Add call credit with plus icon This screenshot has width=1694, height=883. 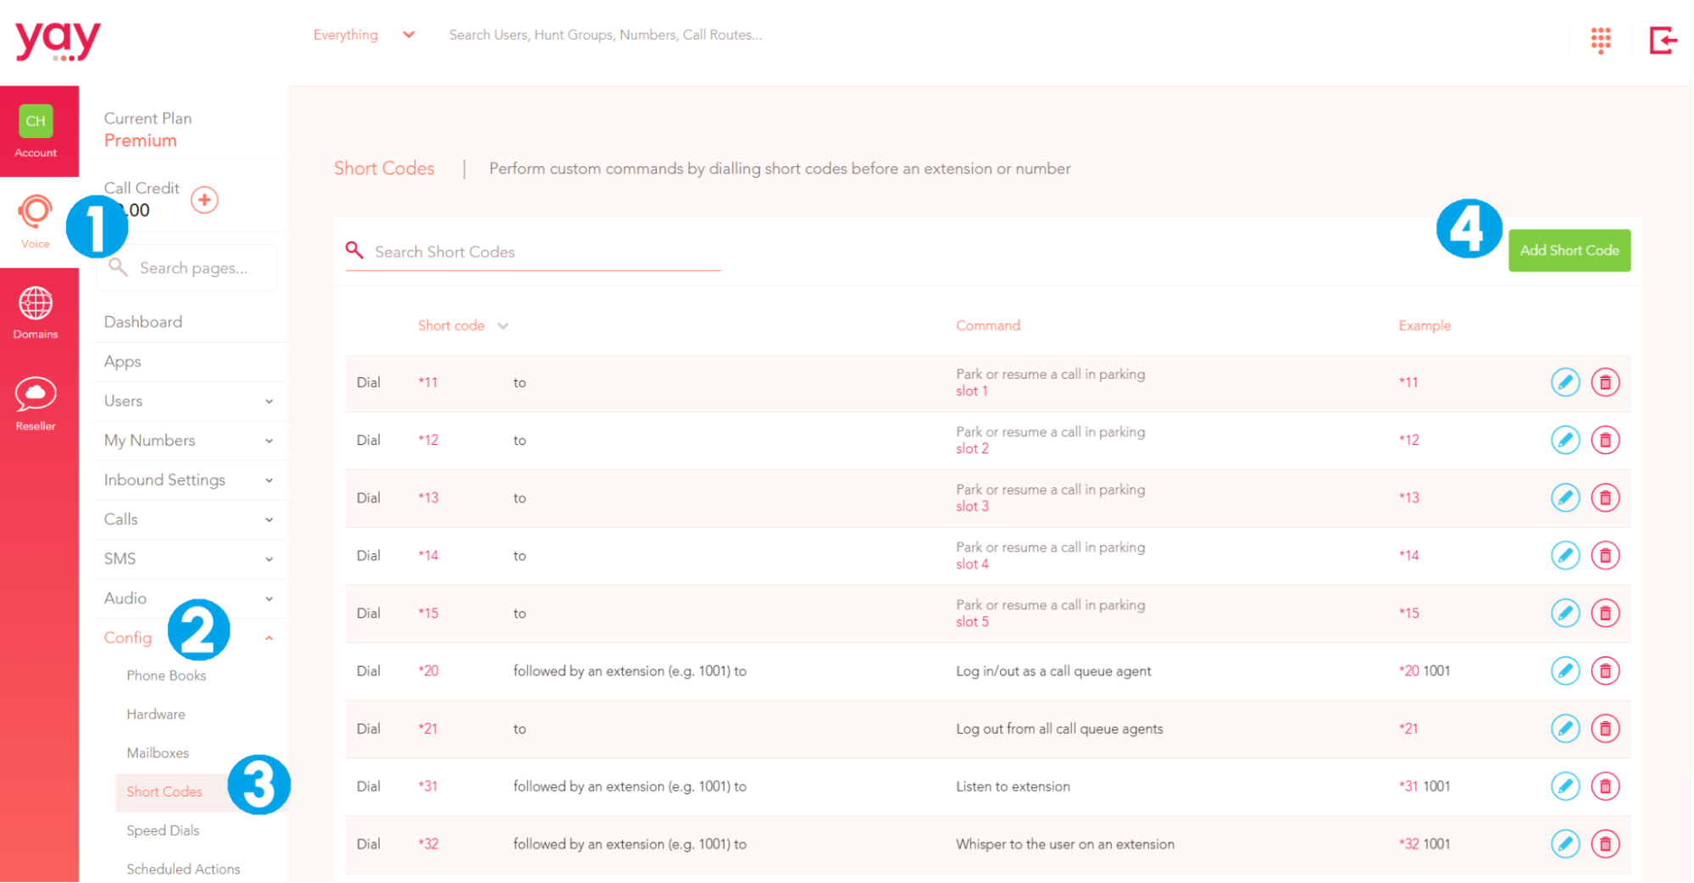[204, 200]
